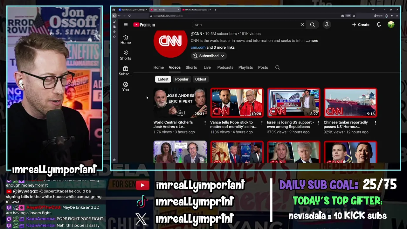
Task: Sort videos by Oldest
Action: 201,79
